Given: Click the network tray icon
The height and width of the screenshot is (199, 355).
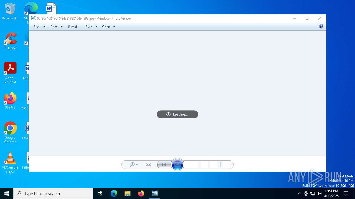Looking at the screenshot, I should tap(313, 193).
